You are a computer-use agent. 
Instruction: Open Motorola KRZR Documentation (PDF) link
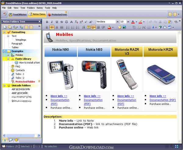pos(163,100)
